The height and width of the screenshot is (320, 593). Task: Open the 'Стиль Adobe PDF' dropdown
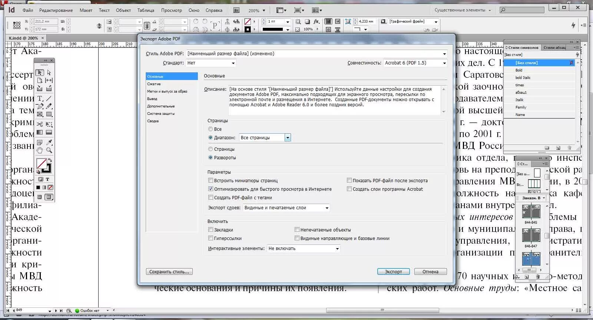point(317,54)
